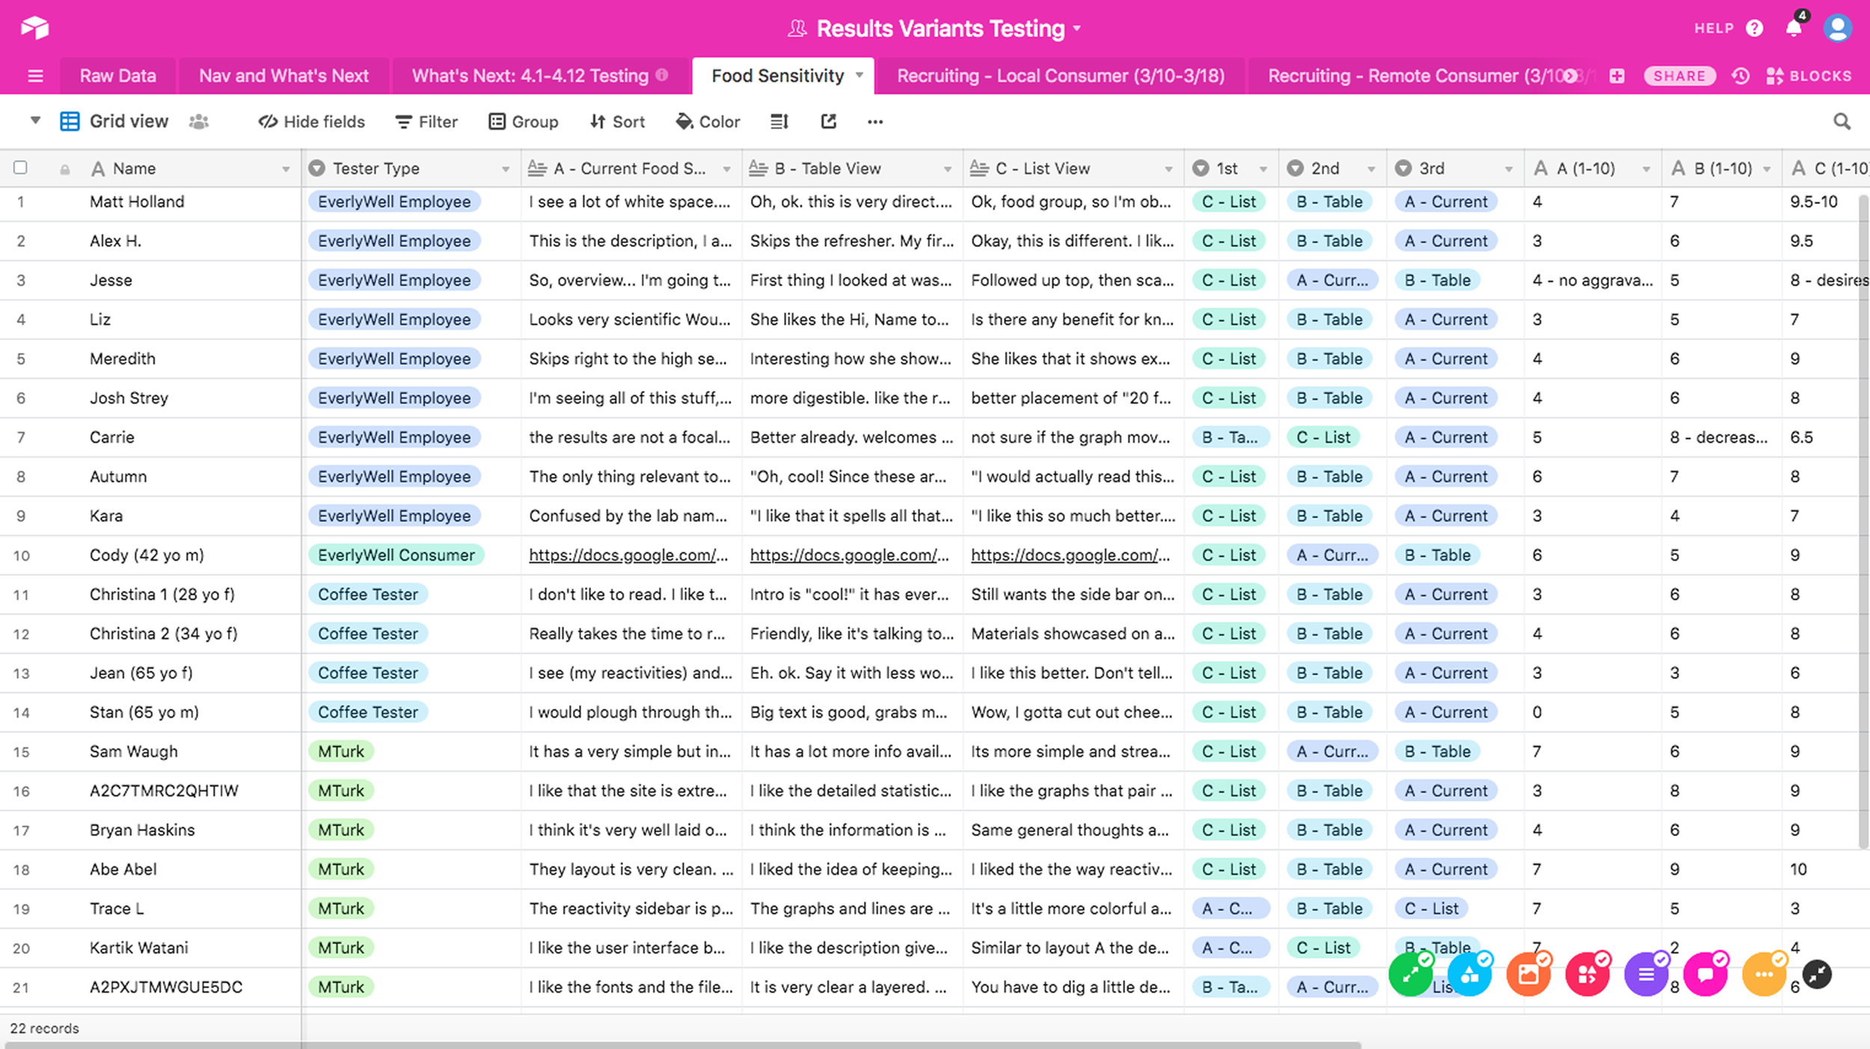
Task: Open the notifications bell
Action: [x=1793, y=28]
